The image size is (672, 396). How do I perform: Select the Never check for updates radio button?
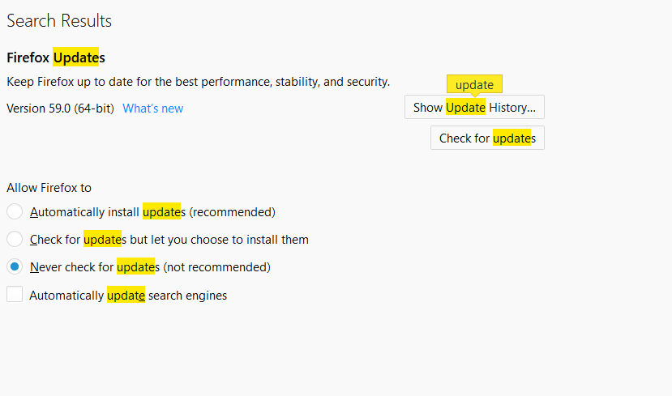[x=15, y=266]
